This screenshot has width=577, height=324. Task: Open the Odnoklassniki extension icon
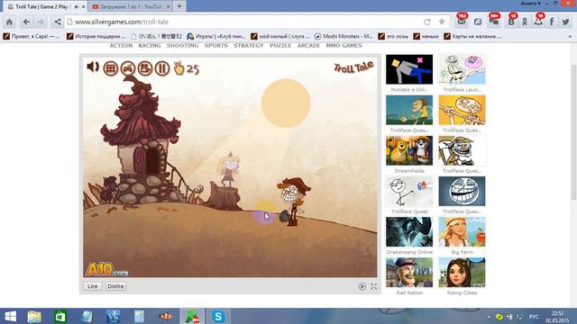pos(525,22)
